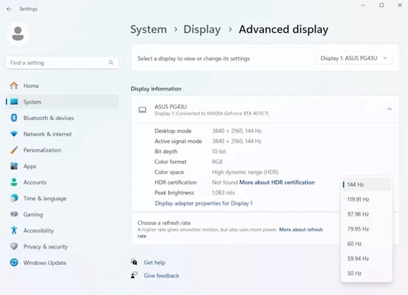
Task: Click the Home icon in sidebar
Action: [x=14, y=86]
